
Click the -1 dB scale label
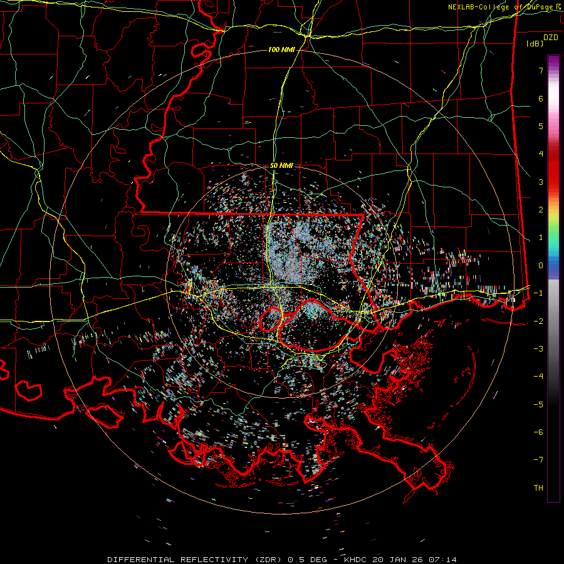538,293
